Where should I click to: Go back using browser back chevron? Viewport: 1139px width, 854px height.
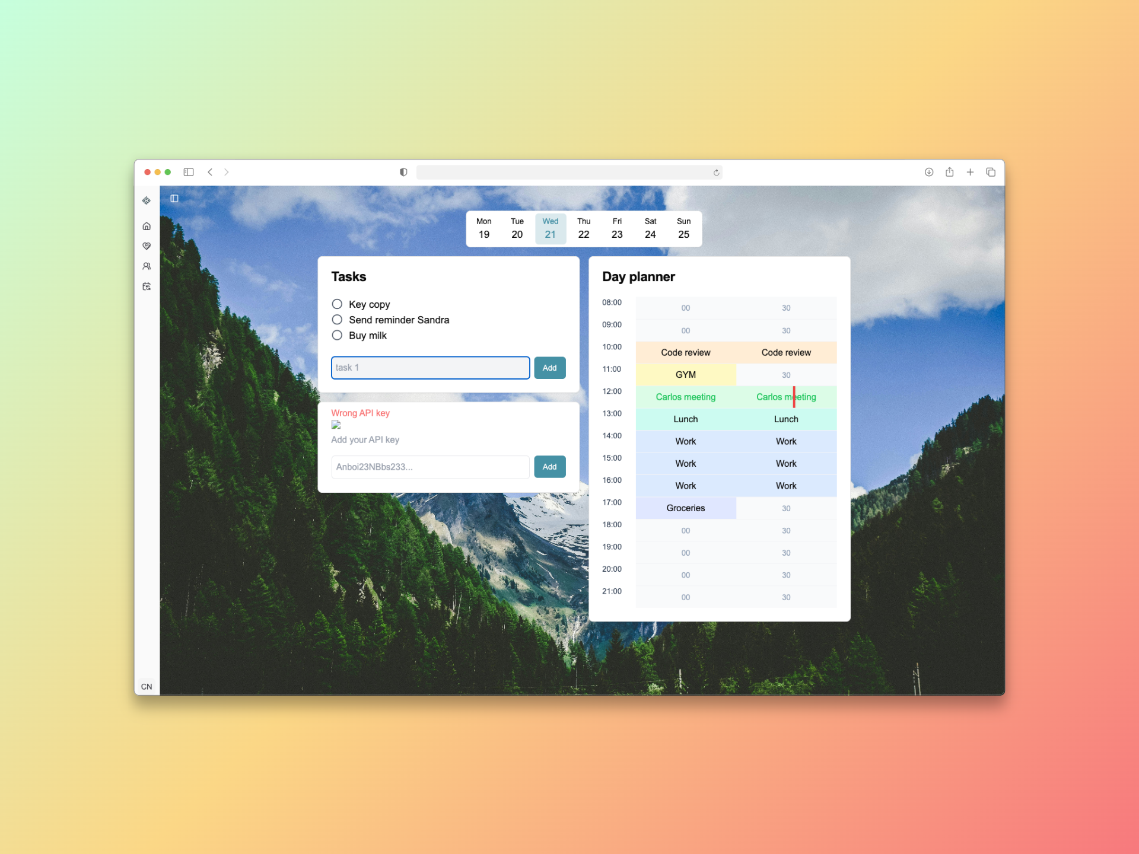click(x=210, y=172)
